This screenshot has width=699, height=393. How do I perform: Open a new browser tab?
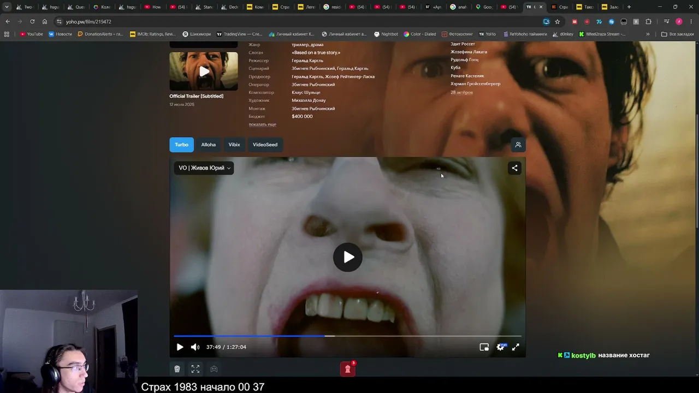pos(629,7)
